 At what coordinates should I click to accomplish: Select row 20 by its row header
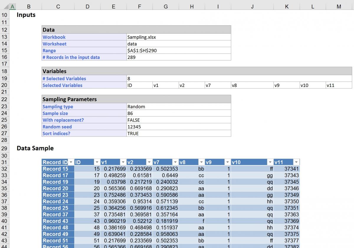4,85
